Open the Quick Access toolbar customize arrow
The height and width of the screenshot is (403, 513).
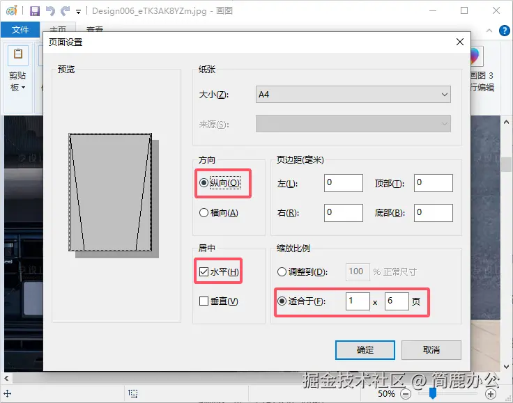78,12
